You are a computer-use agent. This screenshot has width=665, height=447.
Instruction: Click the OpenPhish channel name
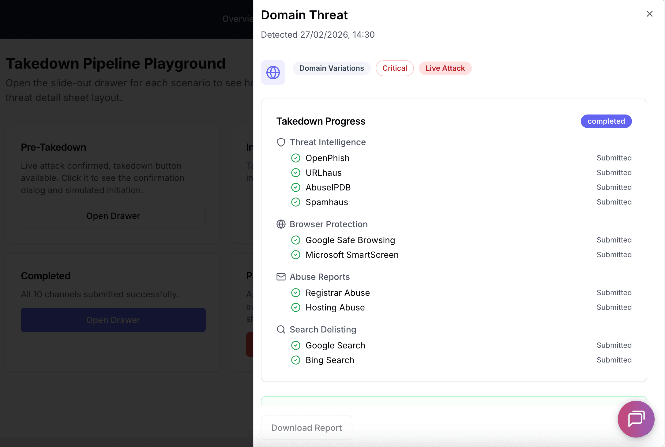coord(328,158)
